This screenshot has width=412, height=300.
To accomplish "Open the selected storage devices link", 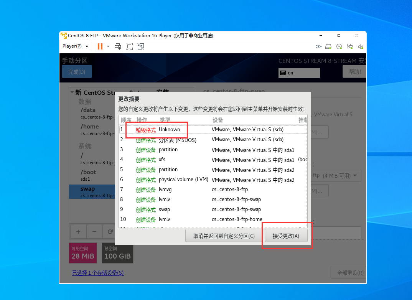I will (98, 273).
